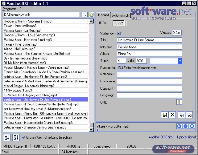Select highlighted Un Homme Et Une Femme (1).mp3
This screenshot has width=198, height=155.
pyautogui.click(x=46, y=100)
